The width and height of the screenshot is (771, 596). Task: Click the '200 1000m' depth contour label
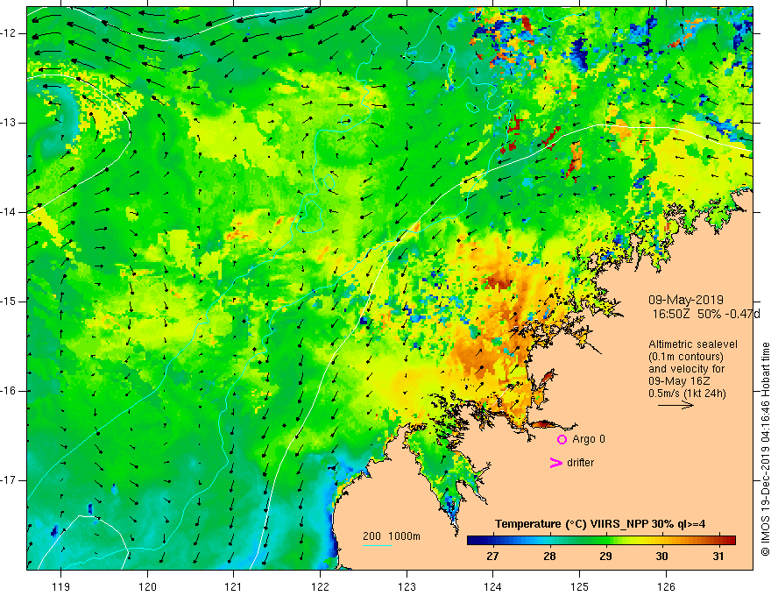(x=392, y=536)
